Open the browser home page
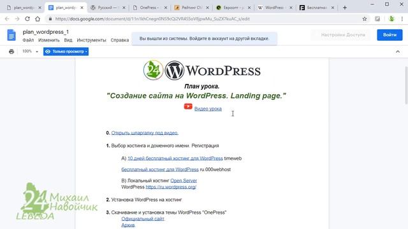Viewport: 408px width, 229px height. (x=38, y=18)
